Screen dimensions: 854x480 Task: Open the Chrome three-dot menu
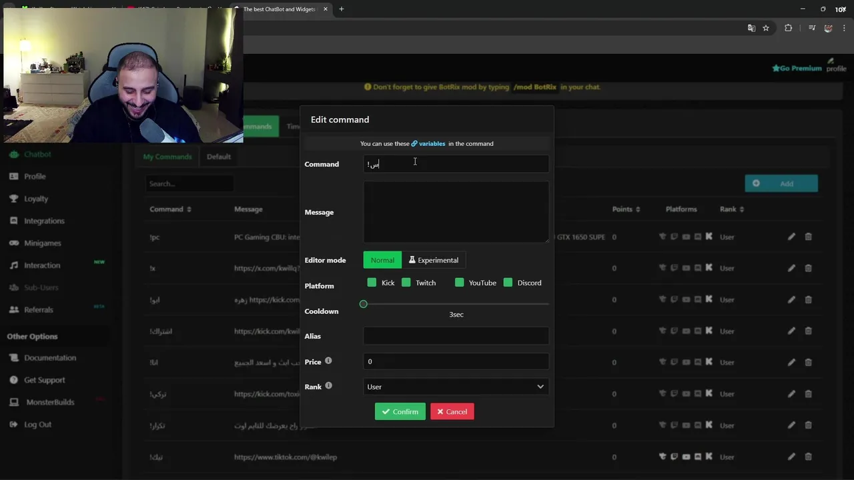pyautogui.click(x=844, y=28)
